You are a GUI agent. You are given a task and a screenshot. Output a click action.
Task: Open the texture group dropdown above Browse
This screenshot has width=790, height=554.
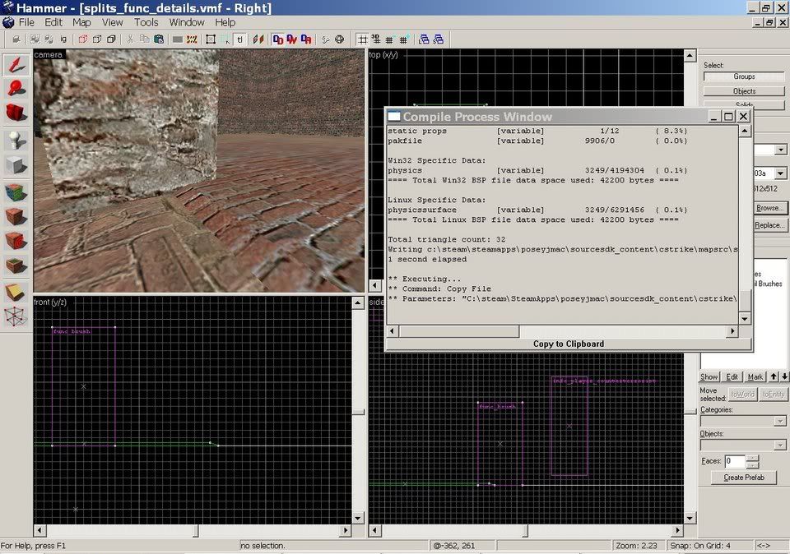(781, 150)
